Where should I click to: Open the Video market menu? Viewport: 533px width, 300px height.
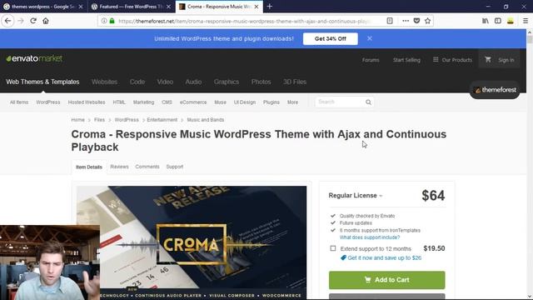[x=165, y=82]
